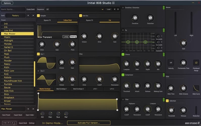201x126 pixels.
Task: Enable the Osc 2 power button
Action: [38, 71]
